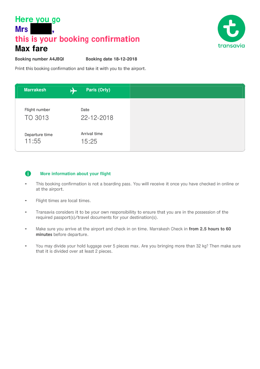Viewport: 260px width, 369px height.
Task: Click the transavia wordmark under the logo
Action: (x=231, y=46)
